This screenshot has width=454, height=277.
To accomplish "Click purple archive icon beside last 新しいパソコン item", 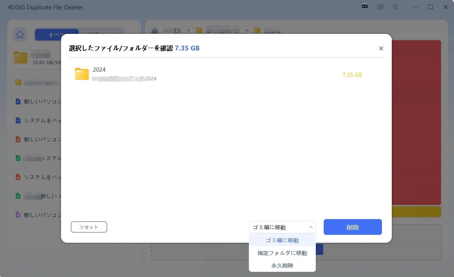I will point(18,215).
